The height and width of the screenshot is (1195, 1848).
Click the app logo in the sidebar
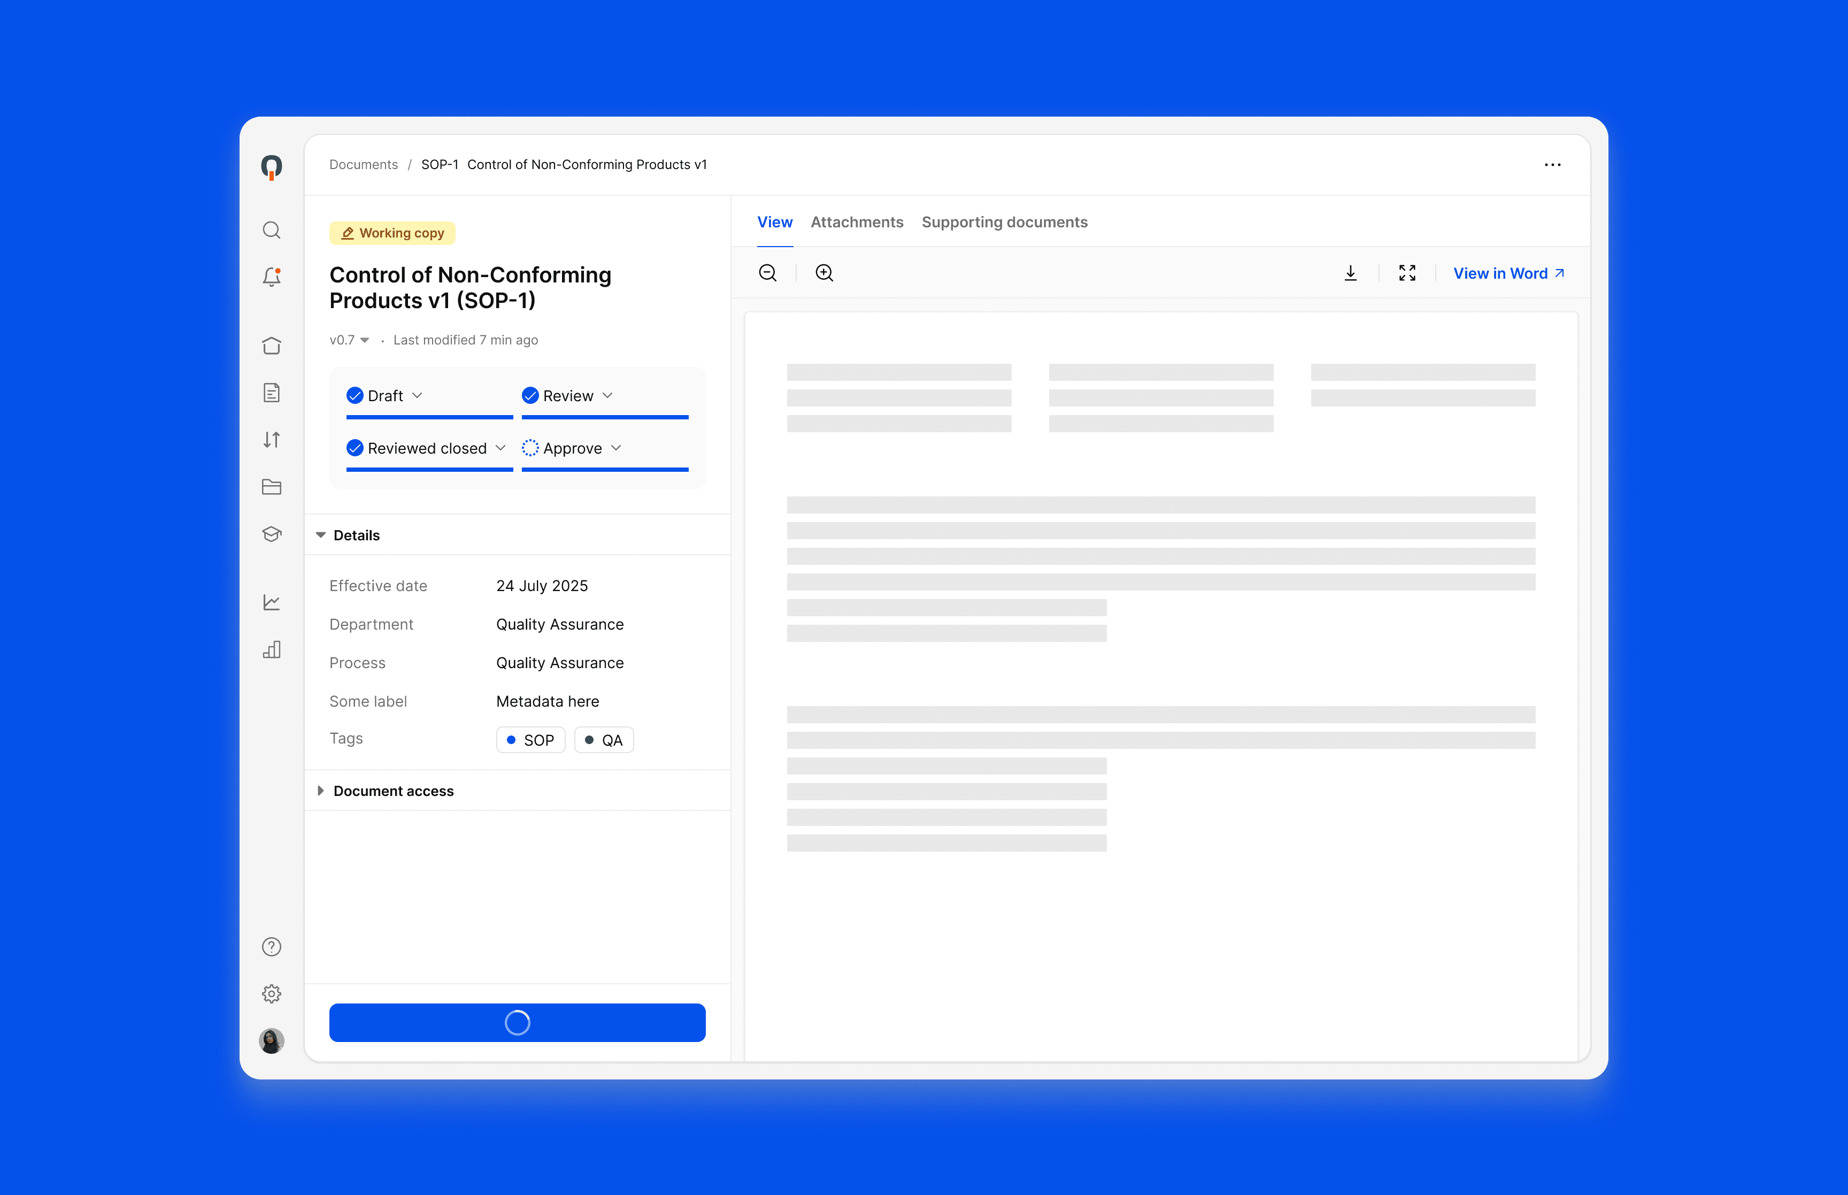(x=272, y=167)
